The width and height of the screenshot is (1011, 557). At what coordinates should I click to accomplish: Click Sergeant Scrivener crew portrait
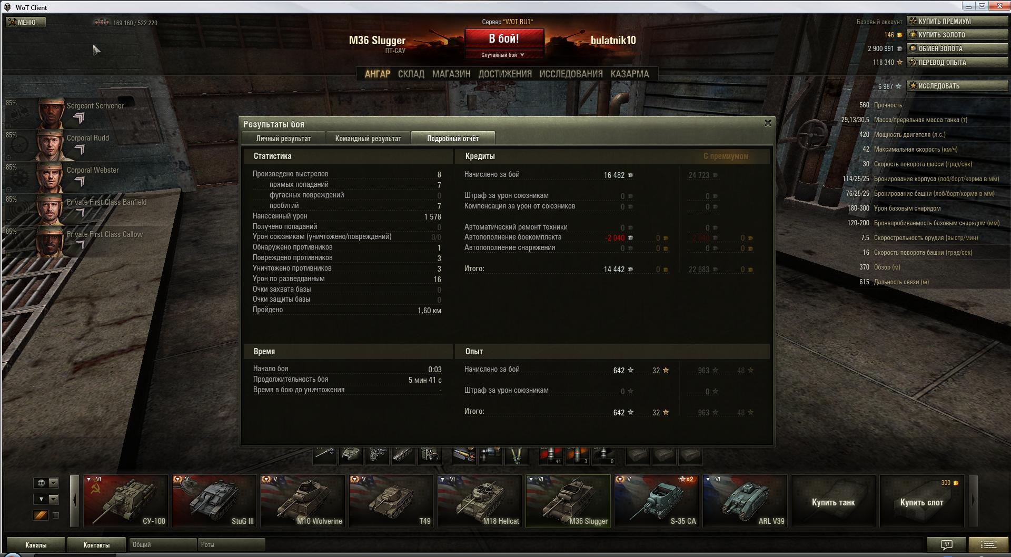click(51, 113)
